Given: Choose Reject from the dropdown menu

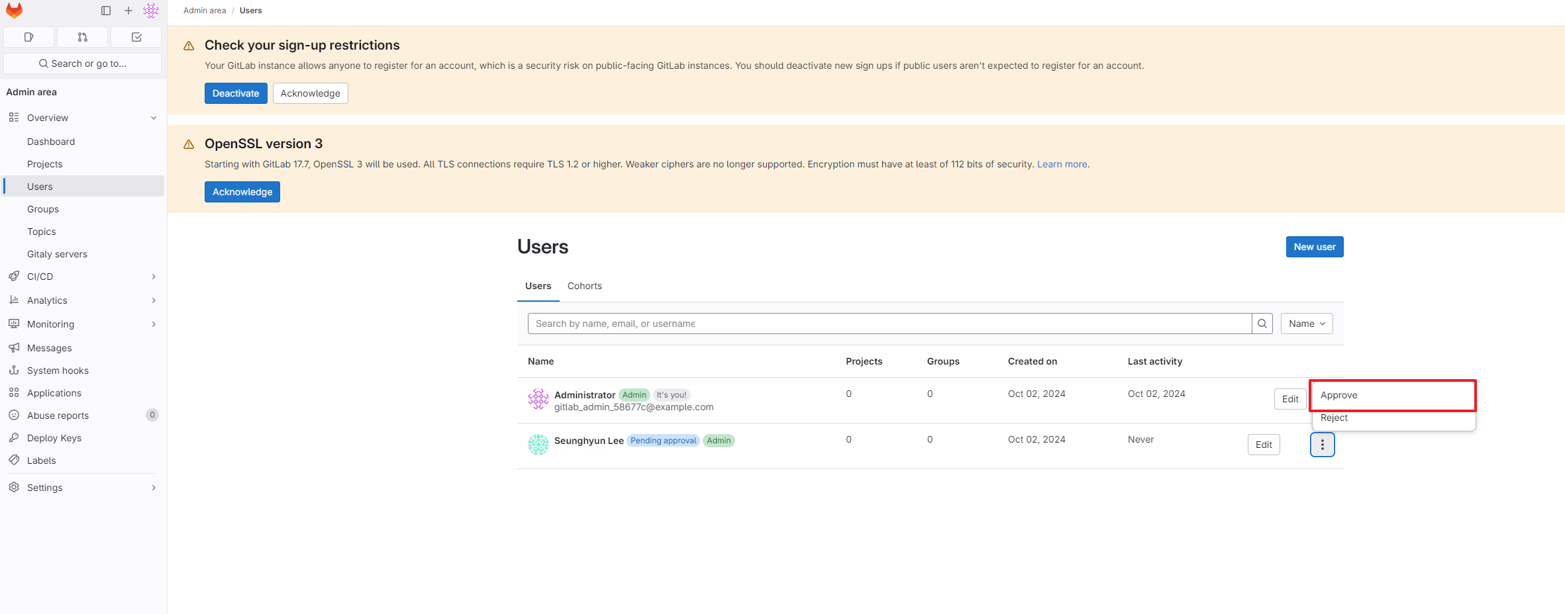Looking at the screenshot, I should [x=1393, y=417].
